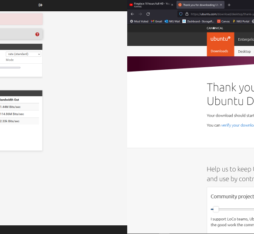The image size is (254, 234).
Task: Select the Downloads navigation item
Action: click(219, 51)
